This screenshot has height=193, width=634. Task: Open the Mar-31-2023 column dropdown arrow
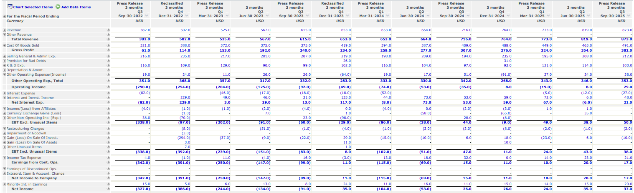pyautogui.click(x=227, y=16)
